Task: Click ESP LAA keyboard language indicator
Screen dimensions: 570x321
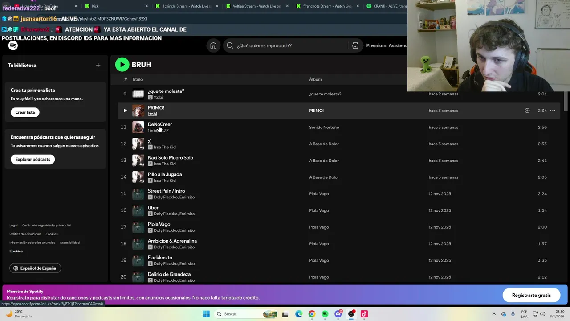Action: pyautogui.click(x=525, y=314)
